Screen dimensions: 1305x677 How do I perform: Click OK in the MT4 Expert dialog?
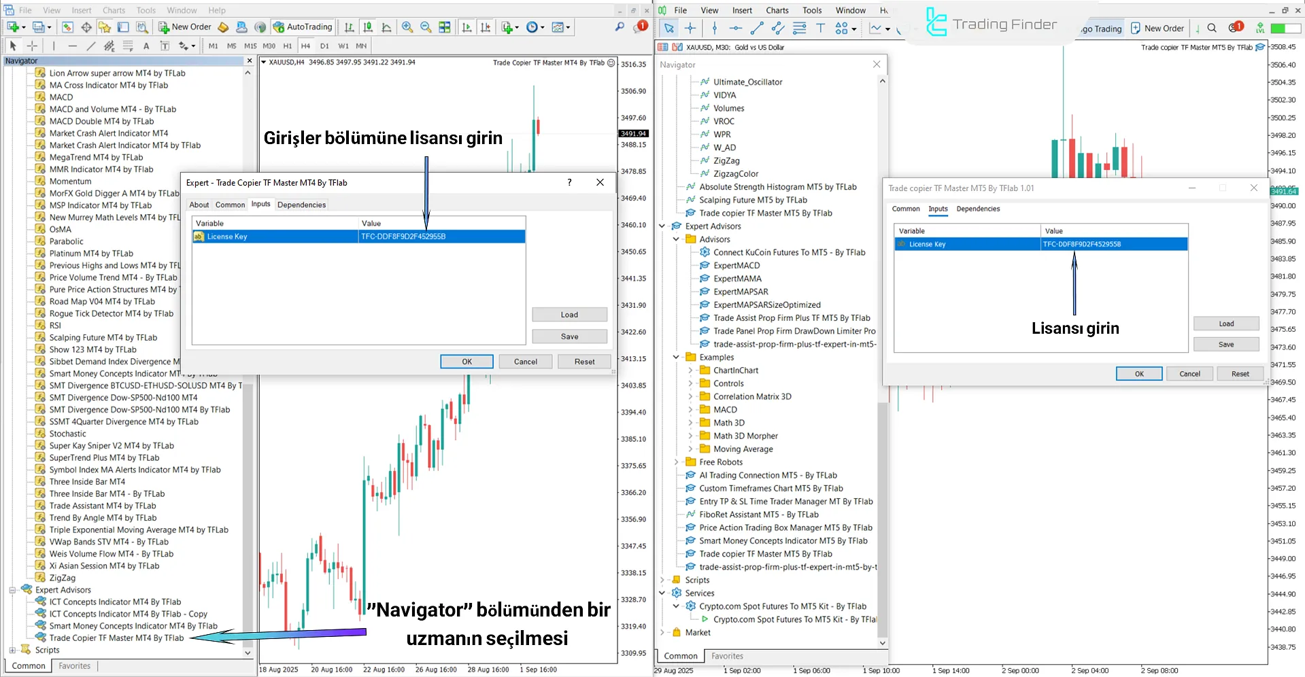467,362
